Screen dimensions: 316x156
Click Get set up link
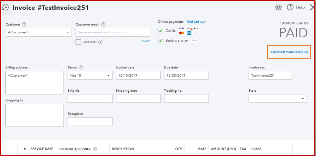click(x=196, y=22)
